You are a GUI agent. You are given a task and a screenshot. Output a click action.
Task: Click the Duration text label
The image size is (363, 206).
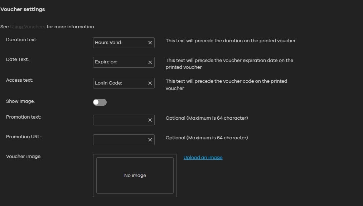(21, 40)
